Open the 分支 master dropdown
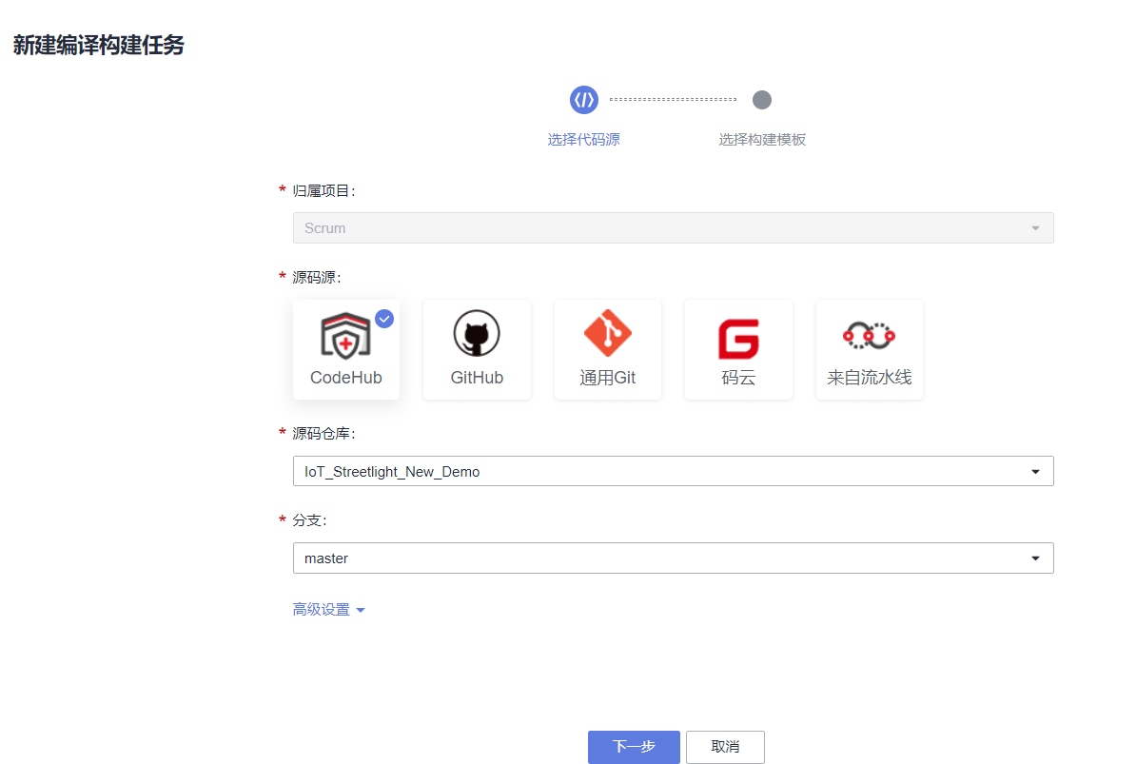 [x=673, y=558]
